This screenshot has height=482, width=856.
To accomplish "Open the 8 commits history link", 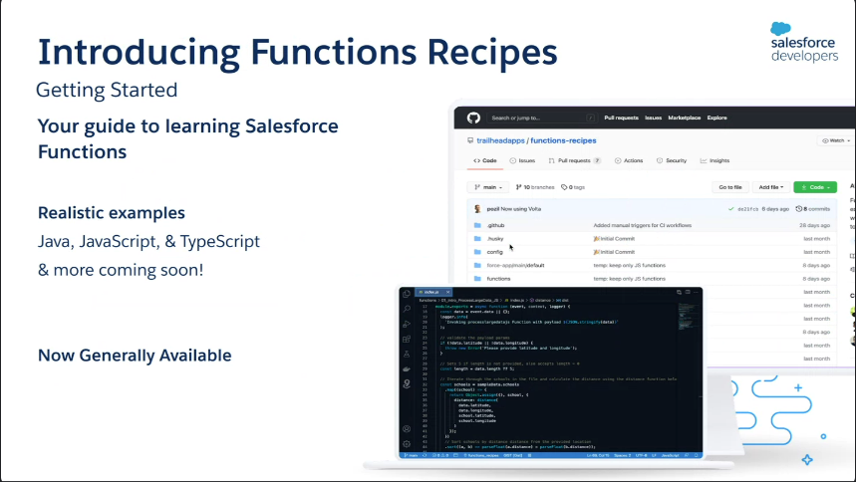I will pyautogui.click(x=813, y=208).
